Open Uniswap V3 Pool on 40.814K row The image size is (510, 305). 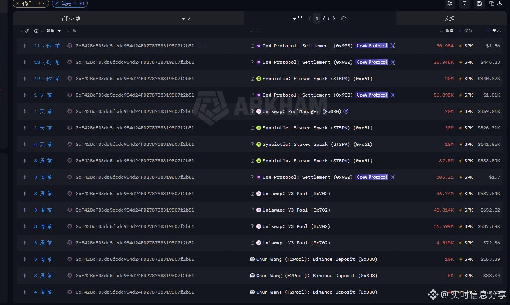tap(296, 210)
